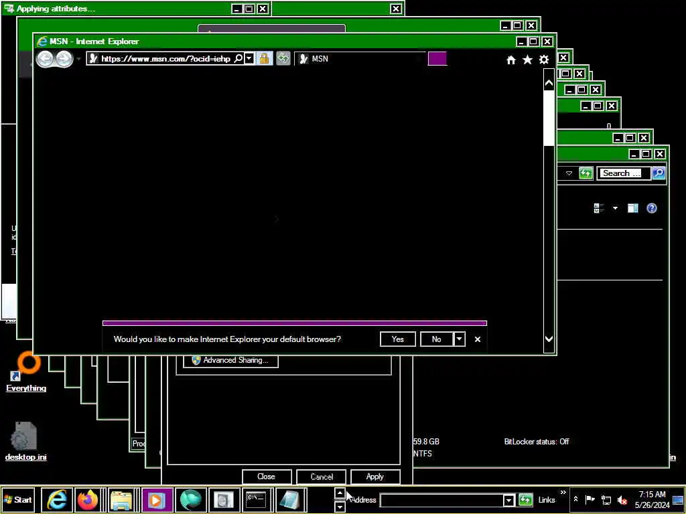This screenshot has width=686, height=514.
Task: Expand the dropdown arrow beside the No button
Action: 459,339
